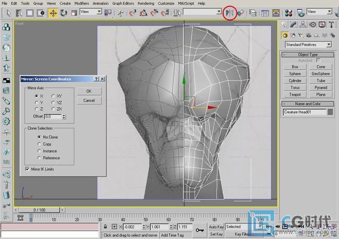The height and width of the screenshot is (239, 339).
Task: Collapse the Name and Color rollout
Action: point(308,104)
